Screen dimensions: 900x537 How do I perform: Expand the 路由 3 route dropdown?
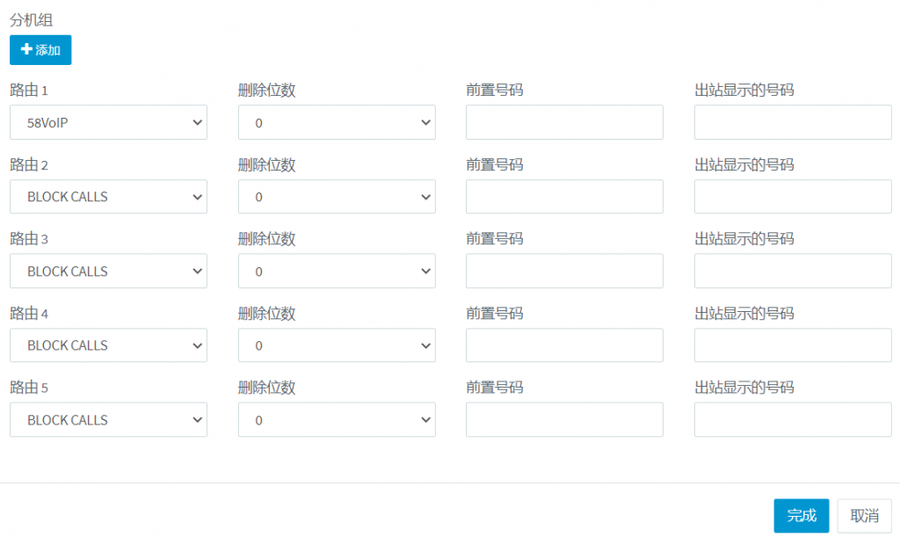coord(108,272)
